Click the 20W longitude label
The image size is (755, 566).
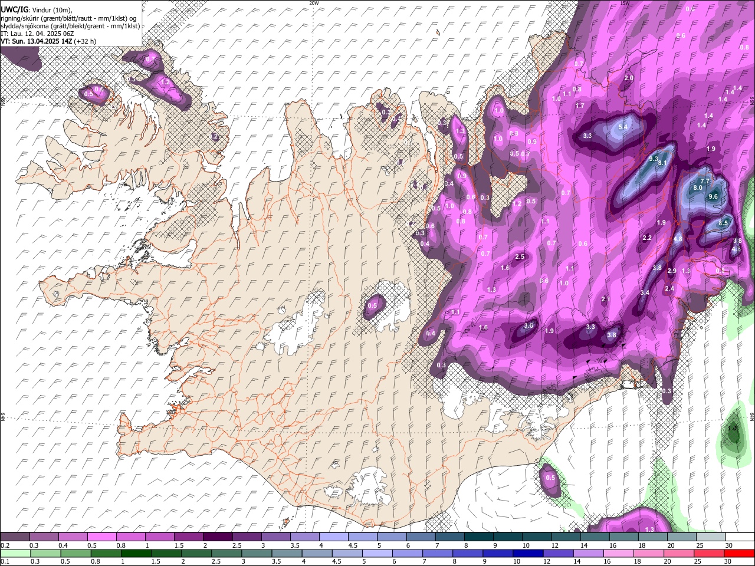314,3
